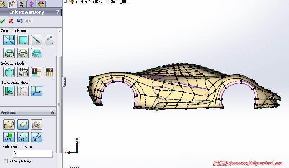Open the color wheel display tab
Viewport: 289px width, 168px height.
(x=41, y=4)
